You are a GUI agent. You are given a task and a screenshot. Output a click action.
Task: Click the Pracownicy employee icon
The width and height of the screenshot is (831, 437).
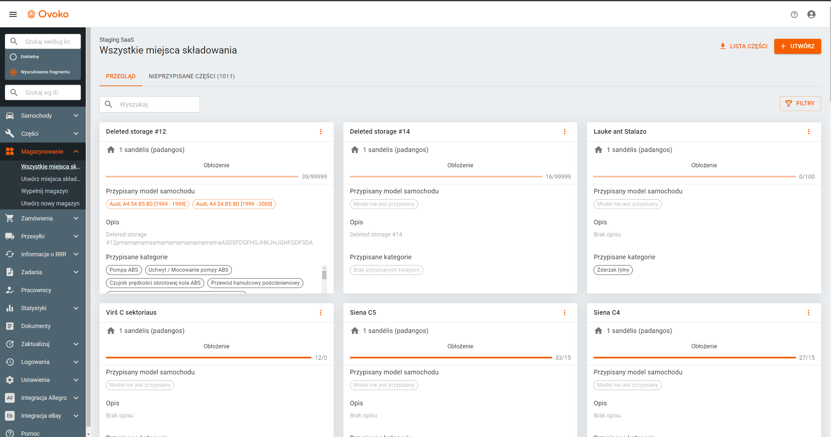(x=10, y=290)
